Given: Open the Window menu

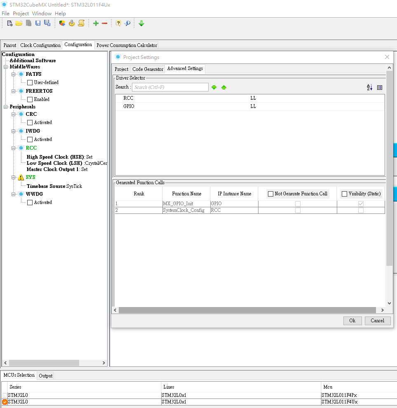Looking at the screenshot, I should pos(42,14).
